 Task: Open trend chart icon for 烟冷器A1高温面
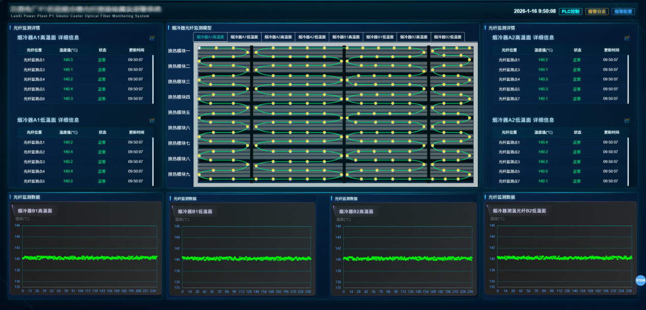click(152, 38)
